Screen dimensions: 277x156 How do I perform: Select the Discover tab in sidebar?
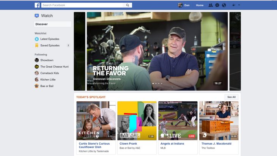click(x=52, y=24)
